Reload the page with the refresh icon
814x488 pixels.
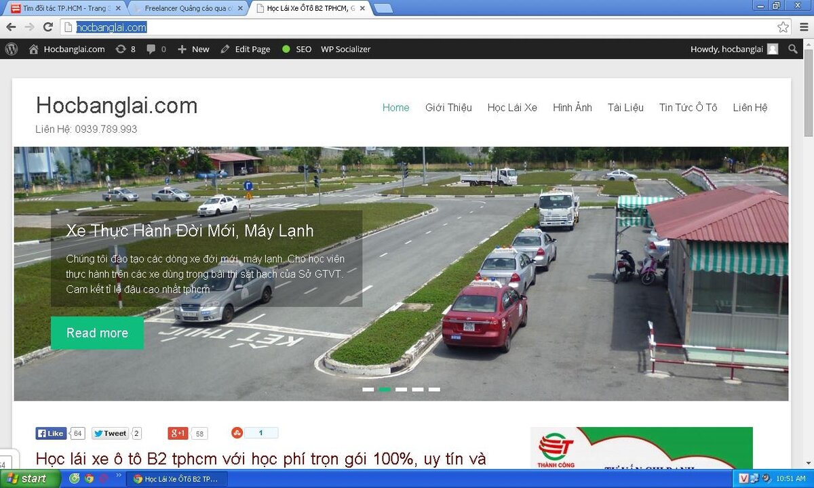pyautogui.click(x=47, y=27)
